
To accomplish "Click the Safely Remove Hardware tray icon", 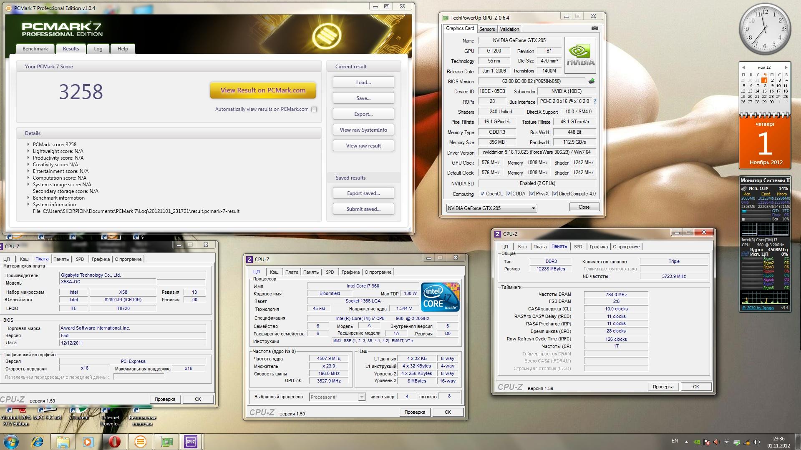I will [737, 442].
